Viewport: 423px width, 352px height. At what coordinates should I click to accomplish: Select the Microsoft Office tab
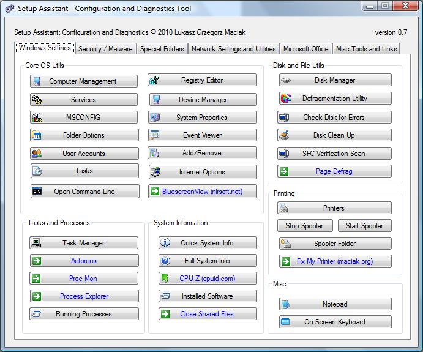(x=305, y=49)
